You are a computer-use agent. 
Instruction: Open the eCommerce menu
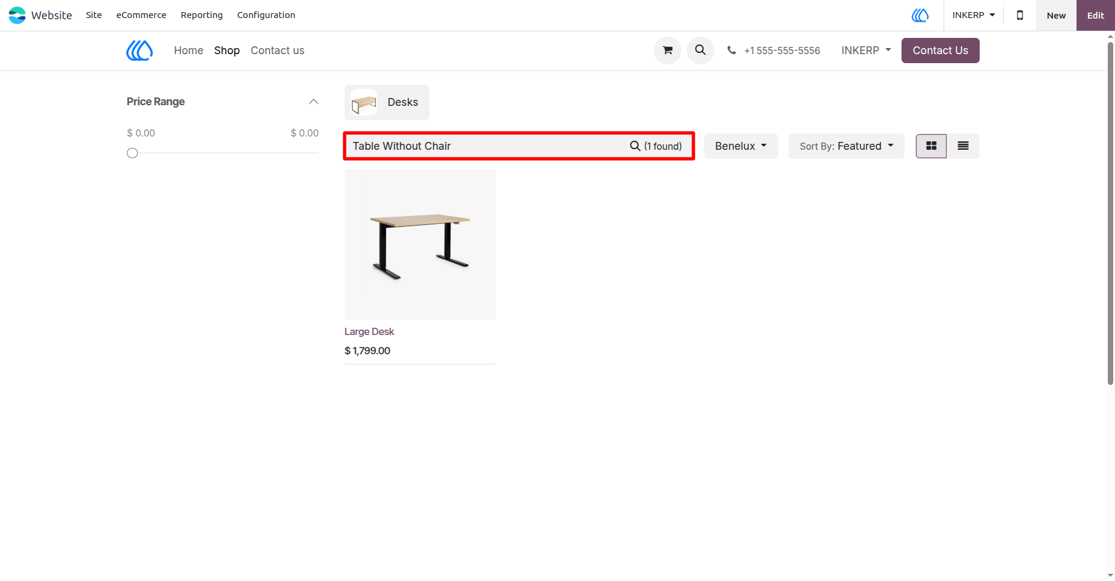pyautogui.click(x=141, y=15)
